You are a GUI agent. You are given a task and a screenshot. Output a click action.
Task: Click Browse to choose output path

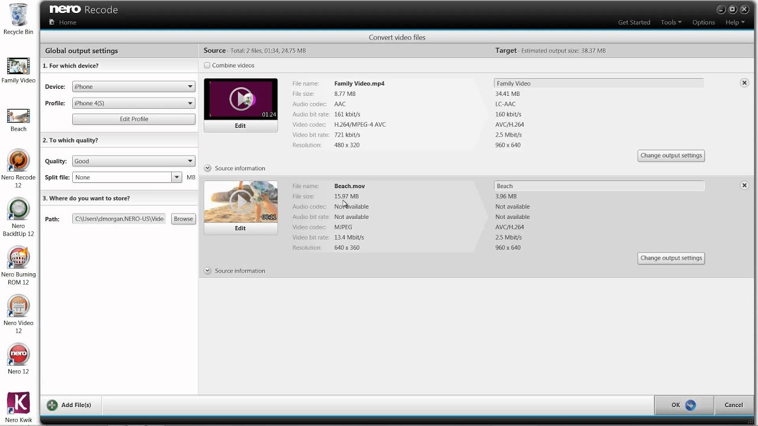click(x=183, y=219)
